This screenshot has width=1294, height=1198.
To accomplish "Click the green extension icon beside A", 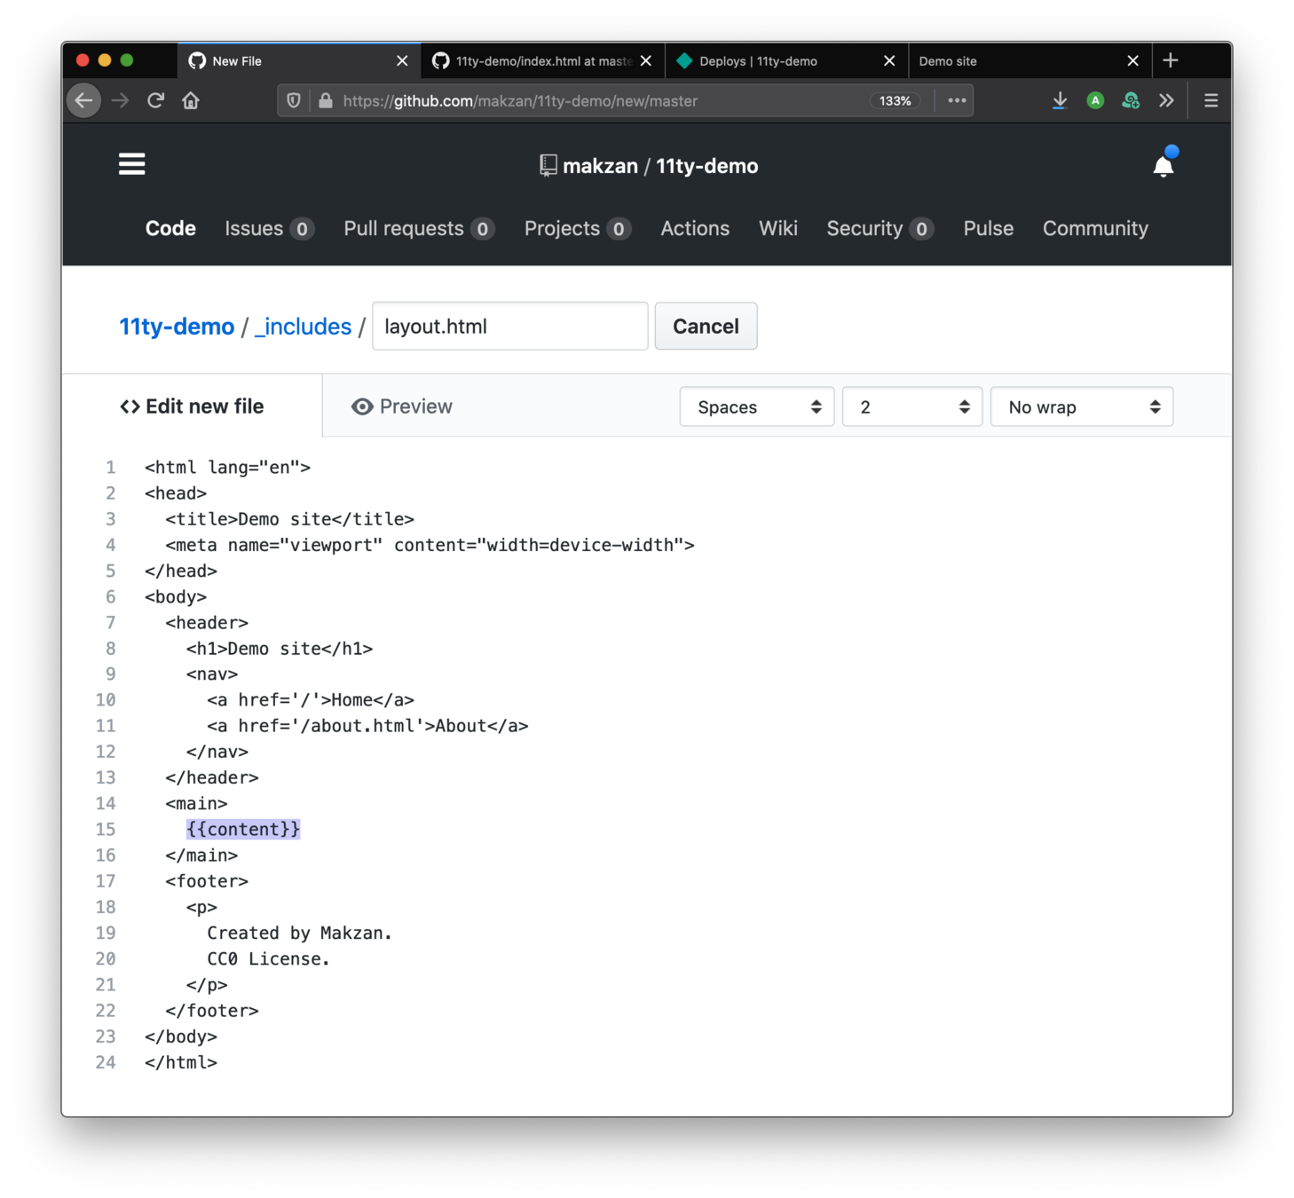I will tap(1131, 100).
